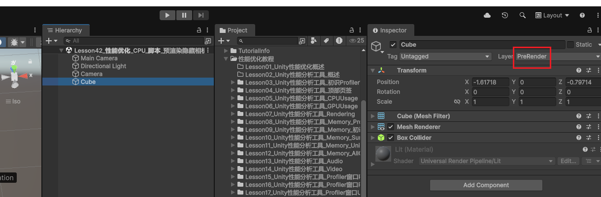Click Search by Type icon in Project
The width and height of the screenshot is (601, 197).
click(313, 41)
